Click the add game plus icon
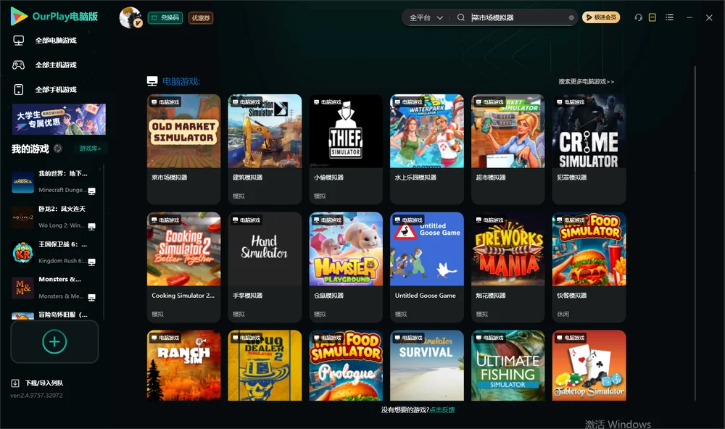Screen dimensions: 725x429 (54, 342)
